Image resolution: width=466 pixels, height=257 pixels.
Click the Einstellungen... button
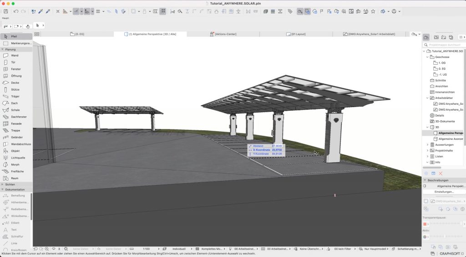point(444,192)
